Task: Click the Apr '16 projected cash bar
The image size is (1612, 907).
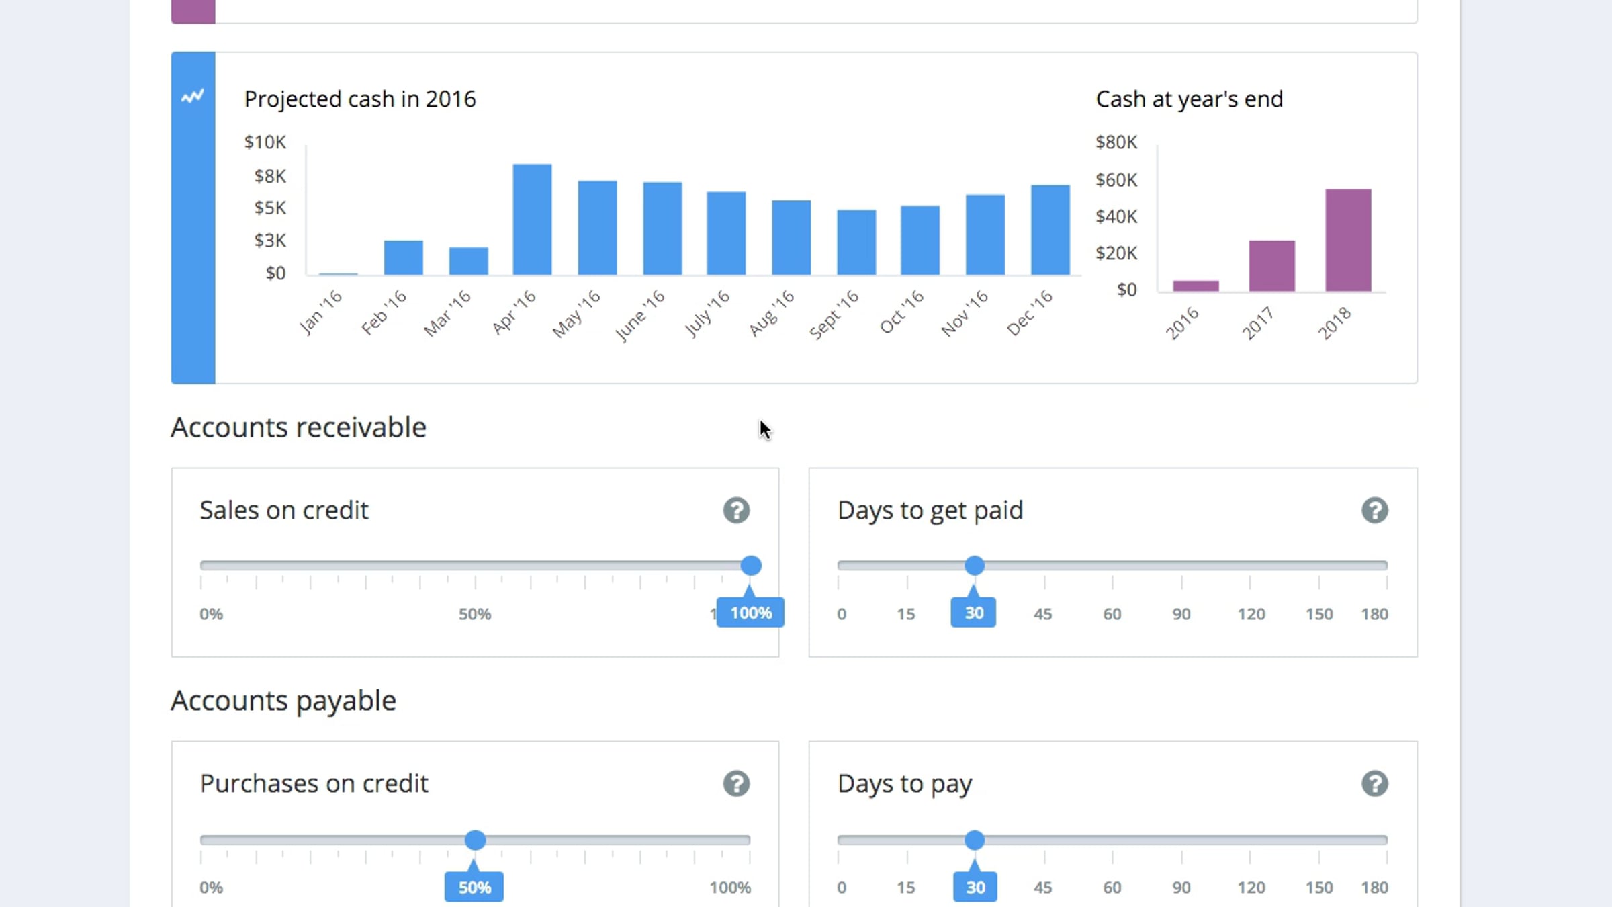Action: click(x=532, y=219)
